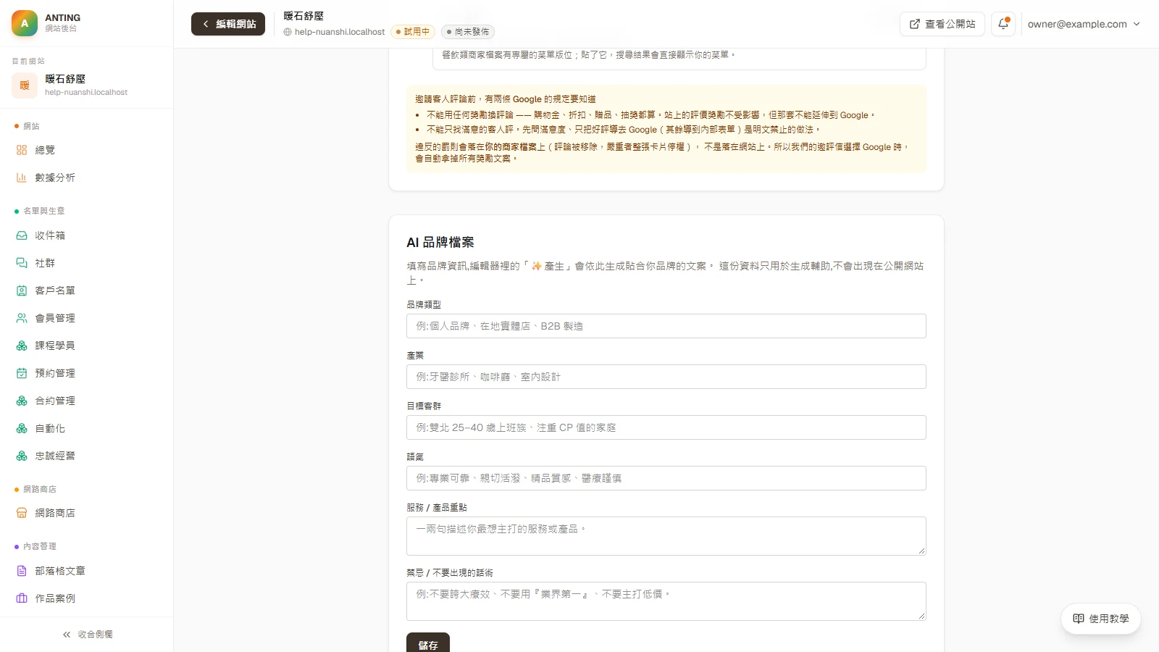
Task: Open the 網路商店 shop icon
Action: (x=22, y=513)
